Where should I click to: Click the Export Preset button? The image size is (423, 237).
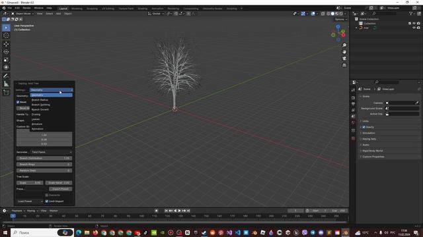click(60, 189)
